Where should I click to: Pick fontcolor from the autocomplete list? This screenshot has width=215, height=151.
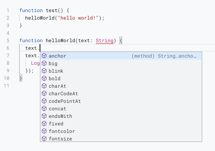pyautogui.click(x=121, y=131)
